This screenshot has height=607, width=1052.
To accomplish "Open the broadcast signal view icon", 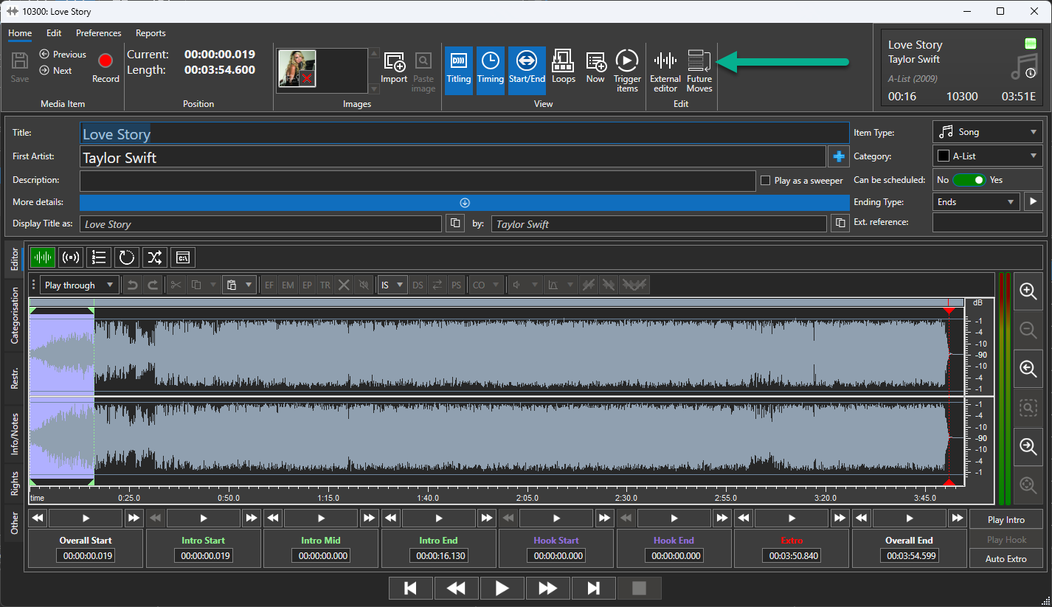I will coord(71,257).
